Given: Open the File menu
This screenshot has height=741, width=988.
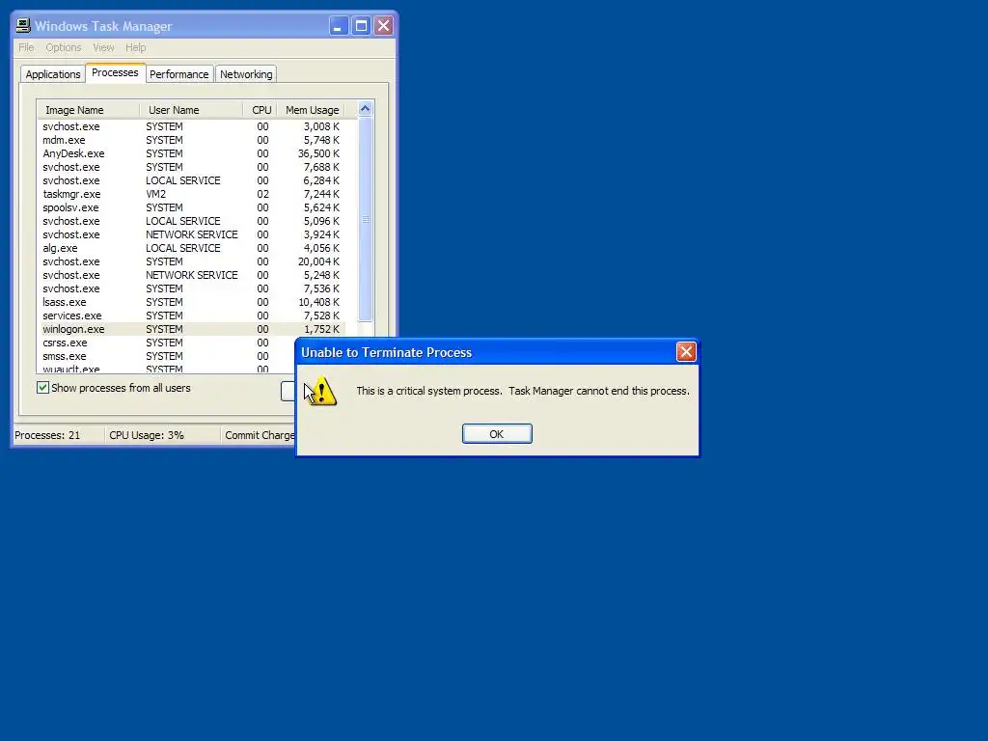Looking at the screenshot, I should 26,47.
